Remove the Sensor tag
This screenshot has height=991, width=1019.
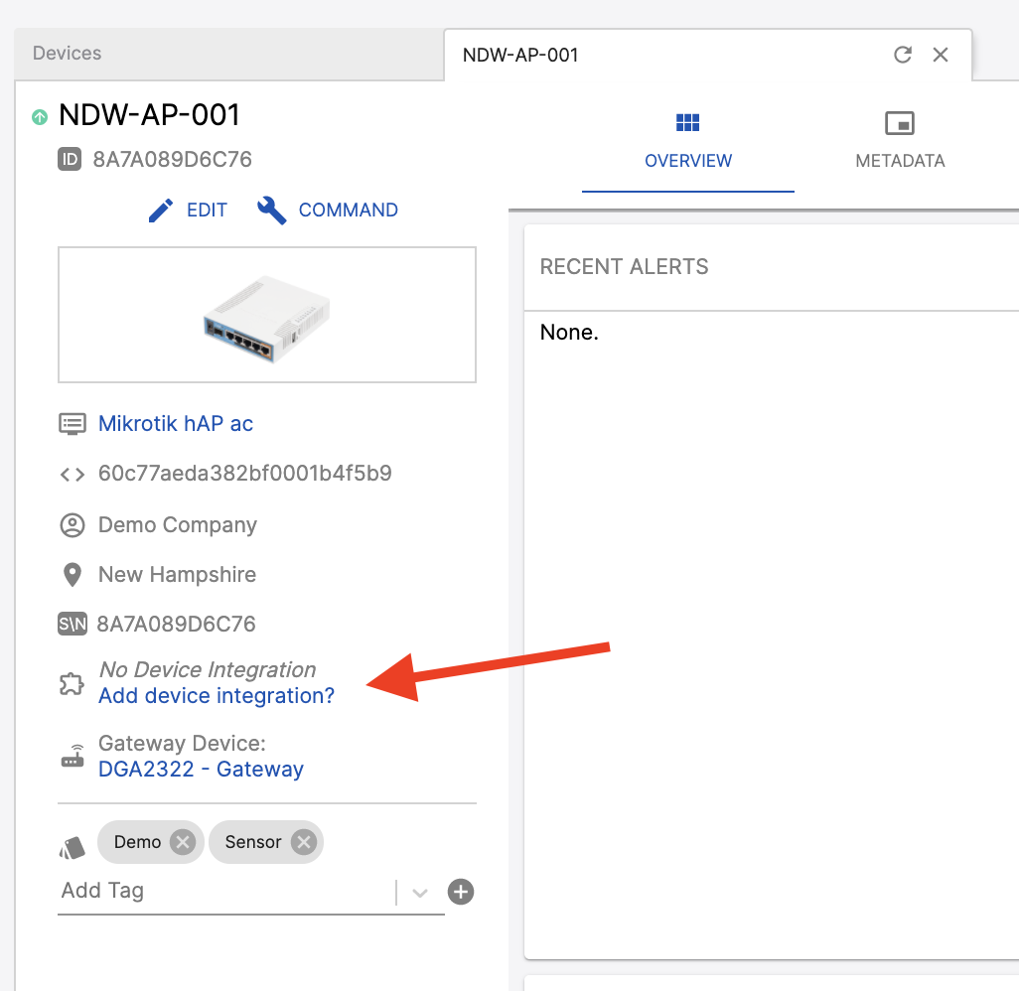pyautogui.click(x=304, y=842)
